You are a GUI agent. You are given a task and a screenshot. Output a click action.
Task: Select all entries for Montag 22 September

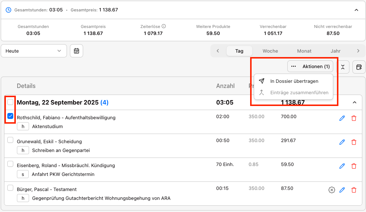point(10,102)
